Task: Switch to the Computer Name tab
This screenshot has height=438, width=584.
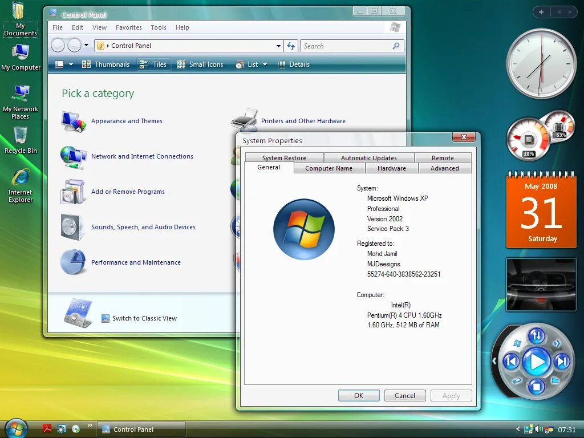Action: pos(328,168)
